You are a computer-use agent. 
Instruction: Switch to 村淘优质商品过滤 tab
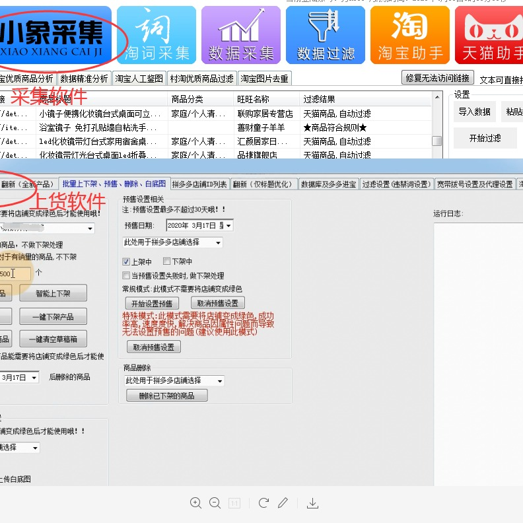click(202, 79)
